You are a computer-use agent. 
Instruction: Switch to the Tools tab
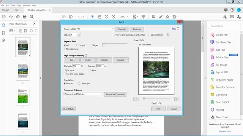(16, 10)
